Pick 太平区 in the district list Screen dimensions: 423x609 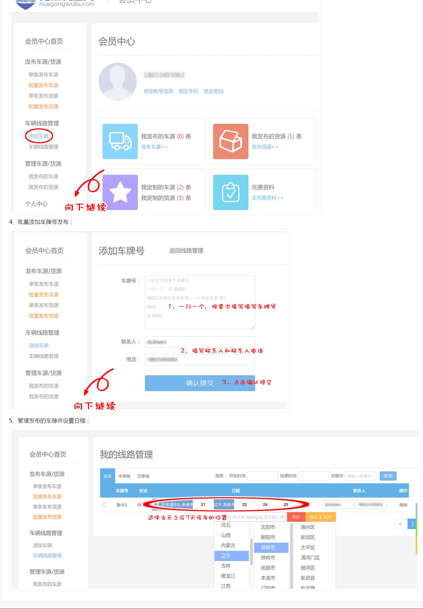tap(308, 547)
